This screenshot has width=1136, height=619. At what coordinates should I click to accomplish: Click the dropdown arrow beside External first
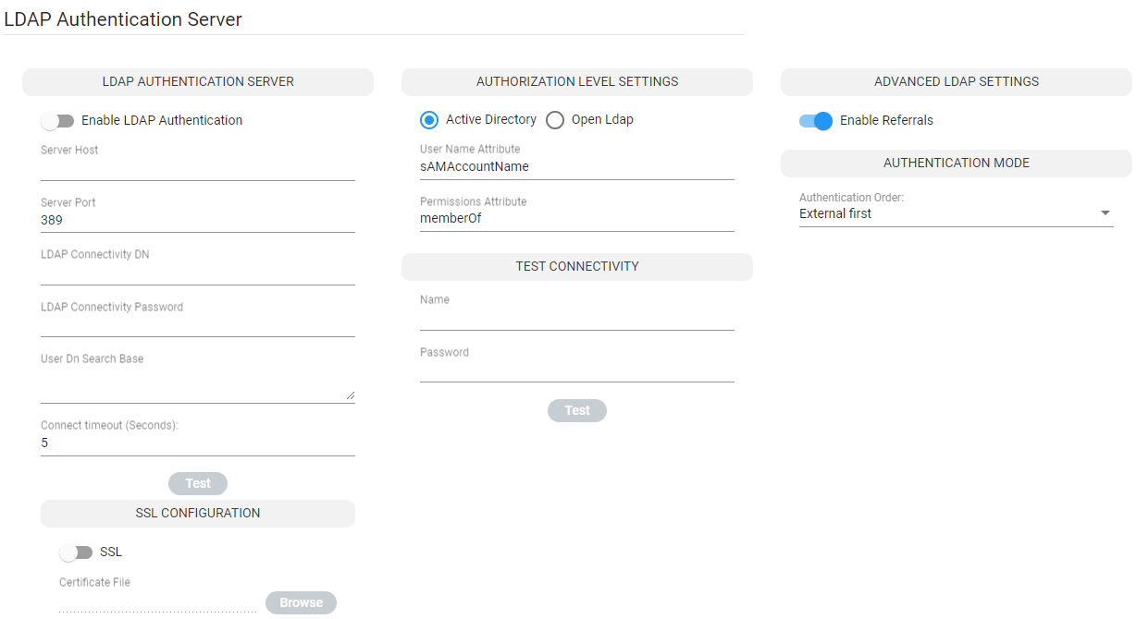[1105, 213]
